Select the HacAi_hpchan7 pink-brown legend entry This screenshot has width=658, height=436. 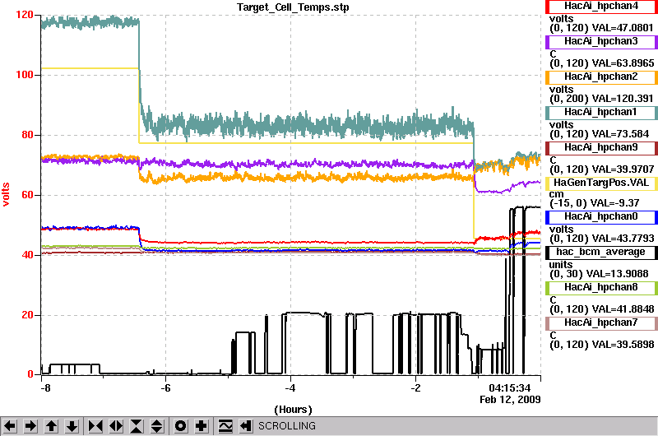click(601, 323)
